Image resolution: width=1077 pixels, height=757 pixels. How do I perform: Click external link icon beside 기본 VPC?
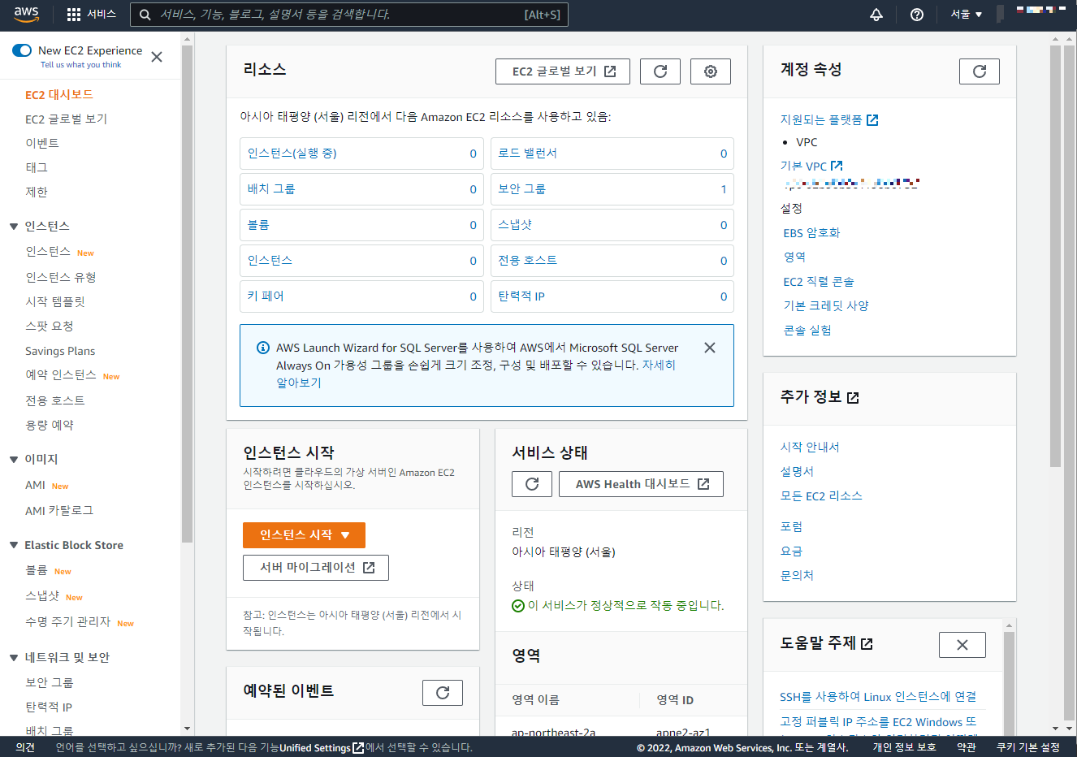coord(837,166)
